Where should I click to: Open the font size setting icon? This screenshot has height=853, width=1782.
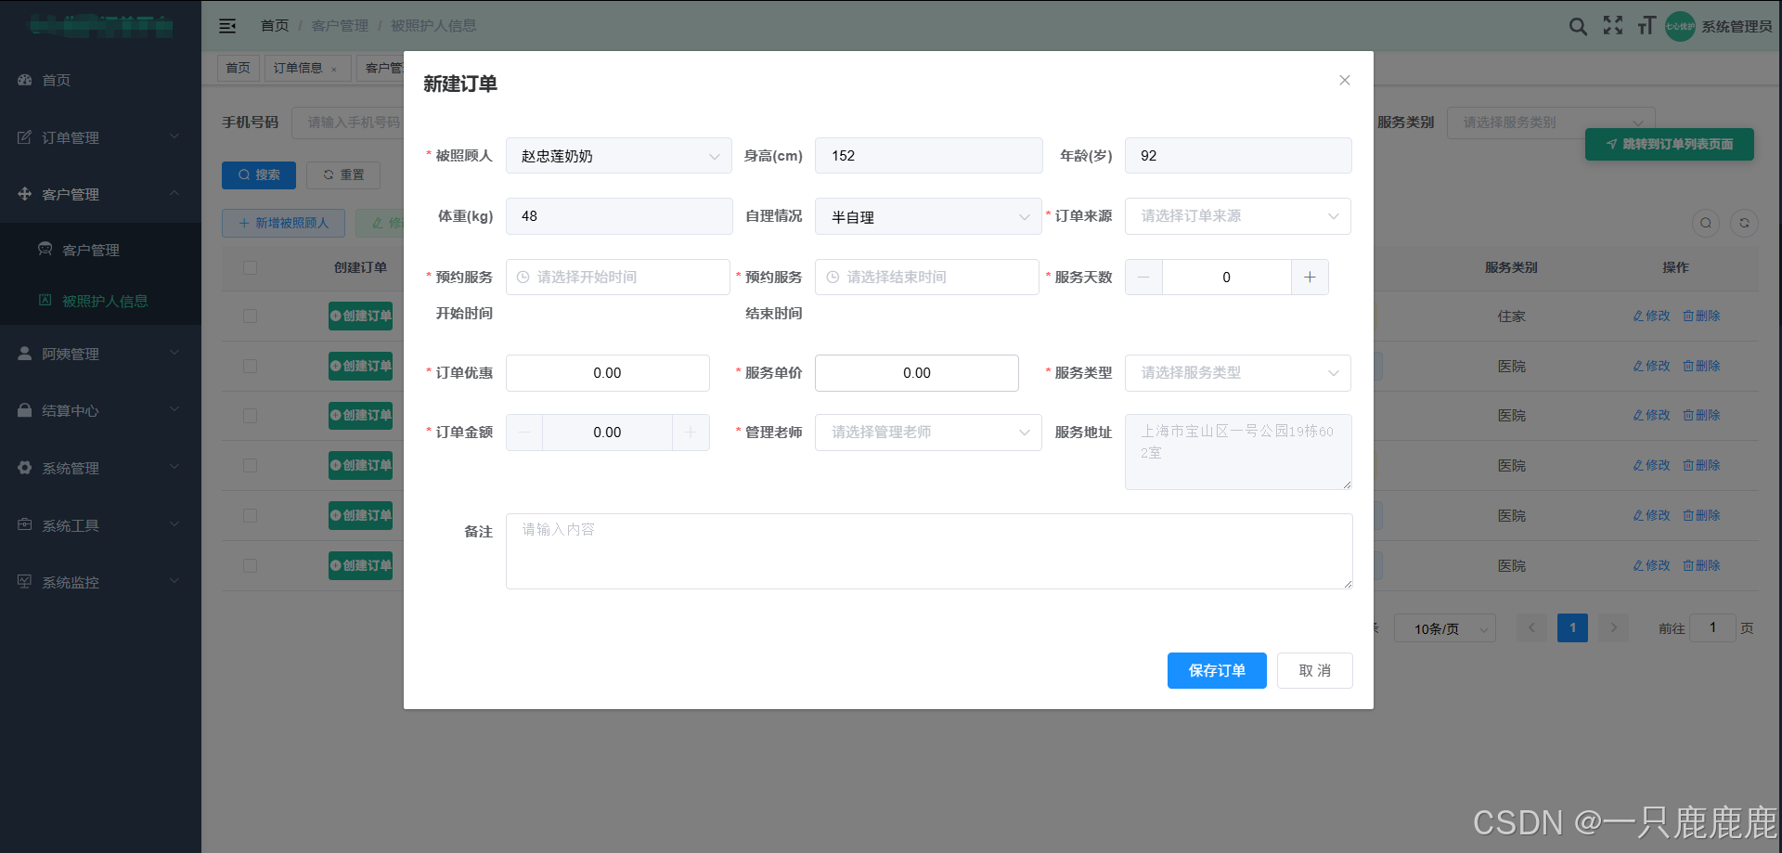pyautogui.click(x=1646, y=26)
